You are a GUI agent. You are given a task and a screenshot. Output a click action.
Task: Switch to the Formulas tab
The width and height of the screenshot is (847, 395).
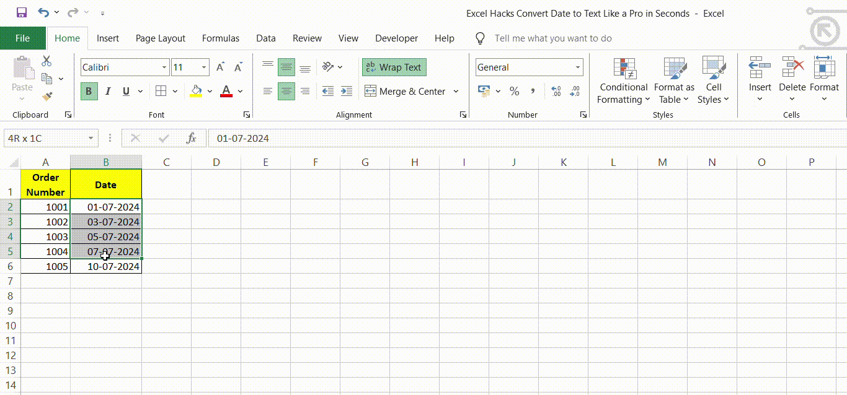(x=221, y=38)
